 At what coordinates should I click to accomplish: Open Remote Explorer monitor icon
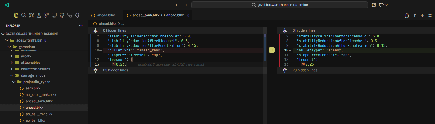coord(54,15)
